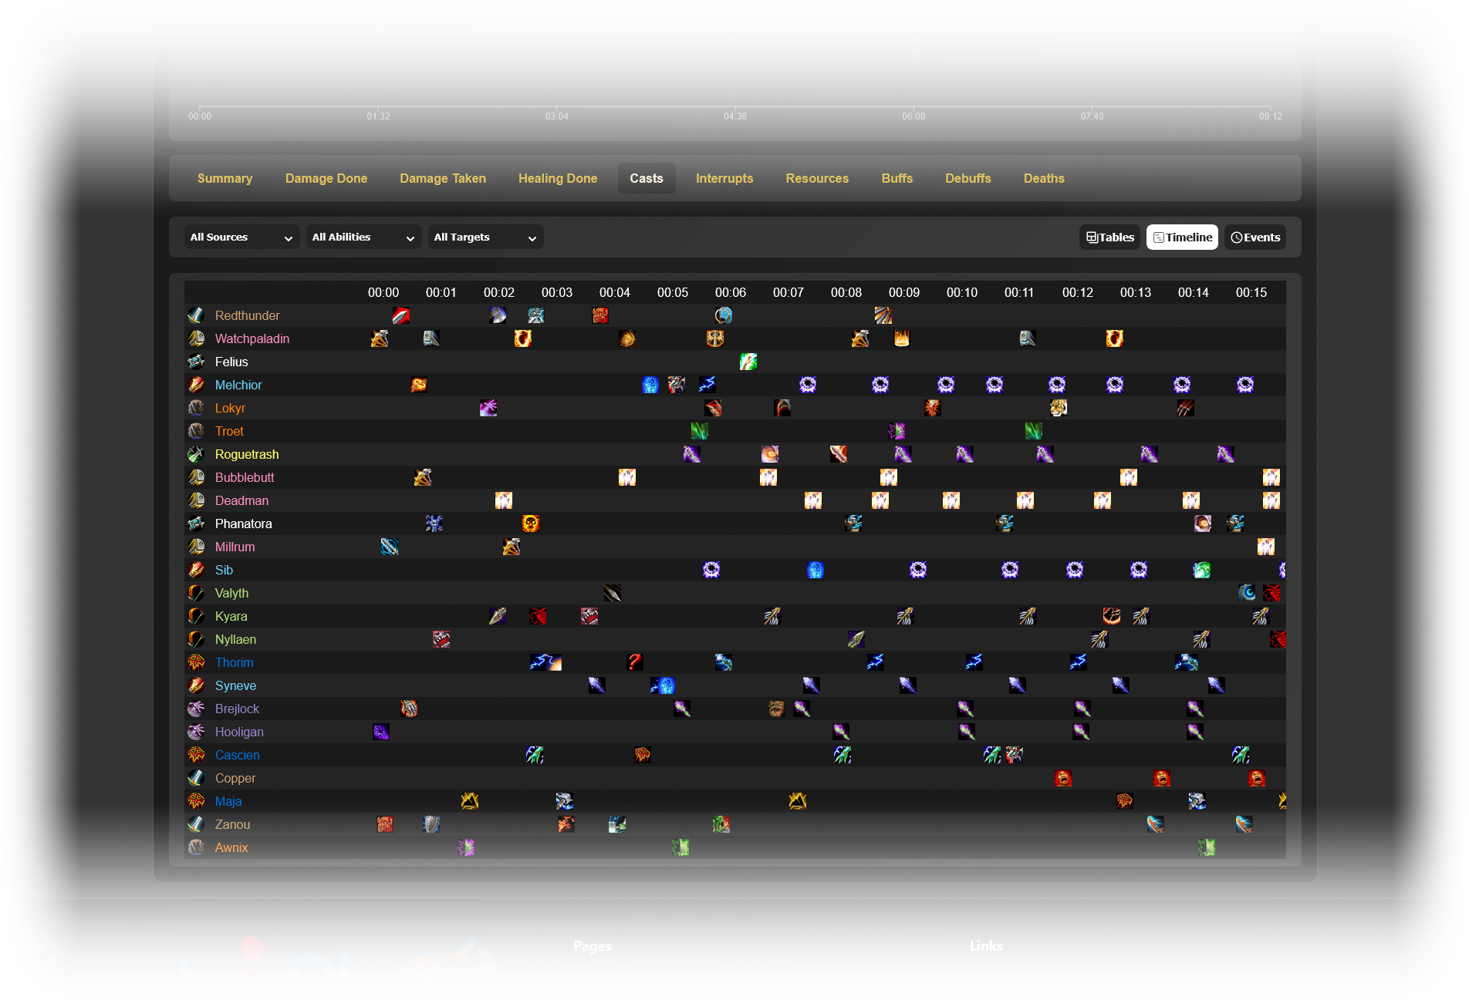The width and height of the screenshot is (1469, 1000).
Task: Open the All Abilities dropdown
Action: (363, 237)
